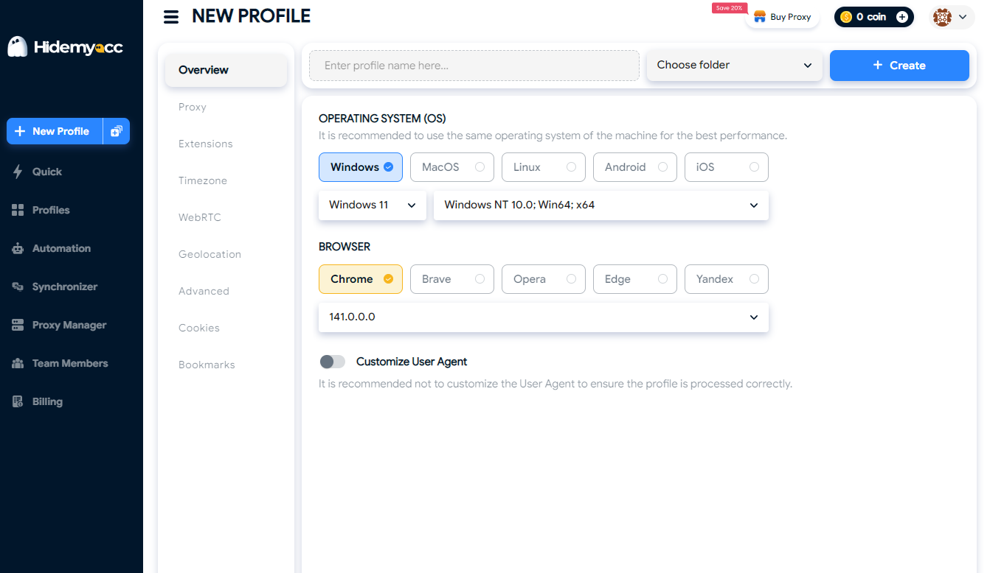Select the Linux operating system option

tap(543, 167)
